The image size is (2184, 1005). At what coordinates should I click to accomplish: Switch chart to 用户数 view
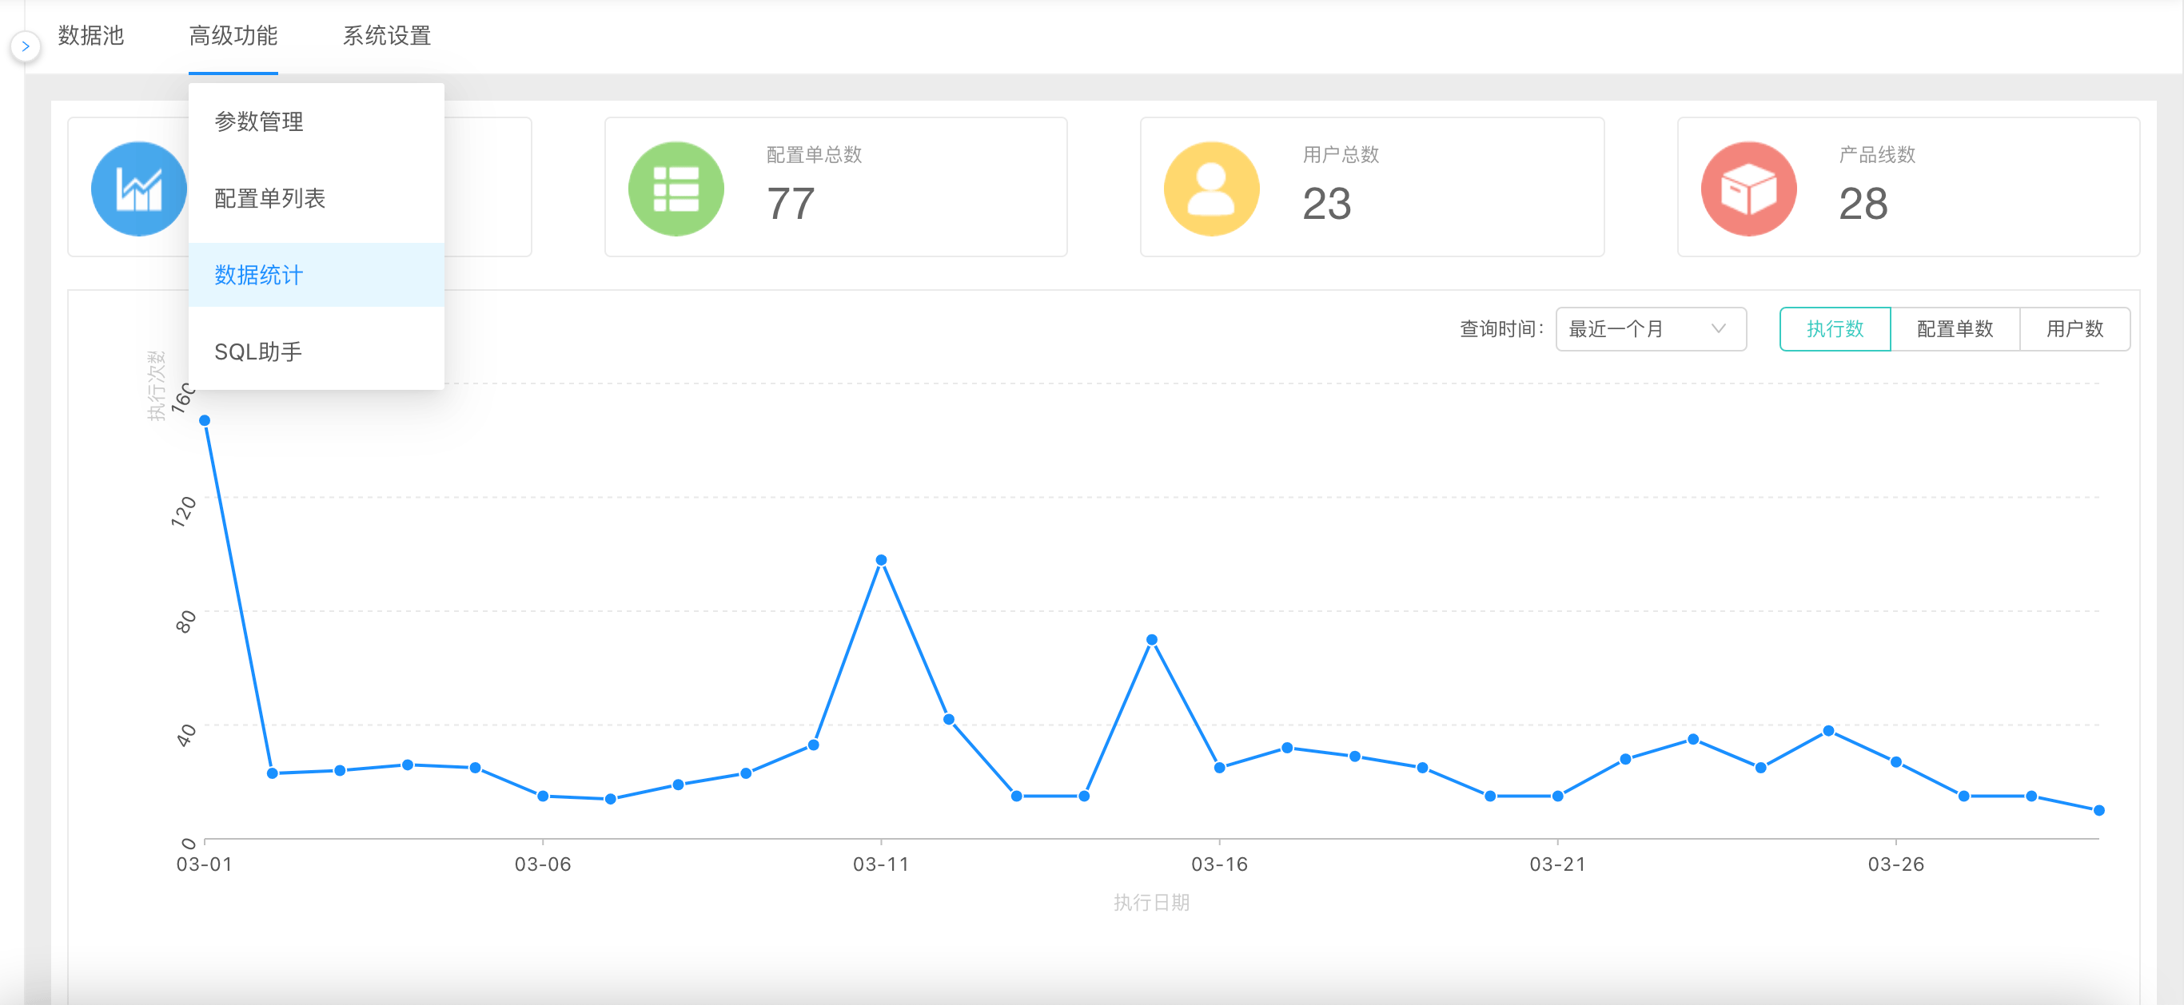click(2074, 329)
